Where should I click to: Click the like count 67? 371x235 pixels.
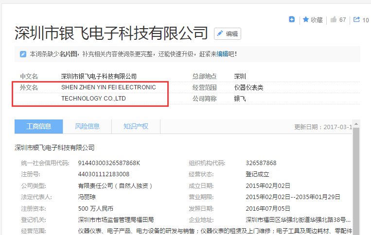tap(343, 20)
